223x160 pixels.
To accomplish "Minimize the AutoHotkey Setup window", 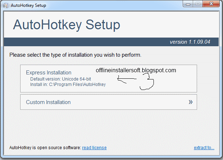I will 188,4.
